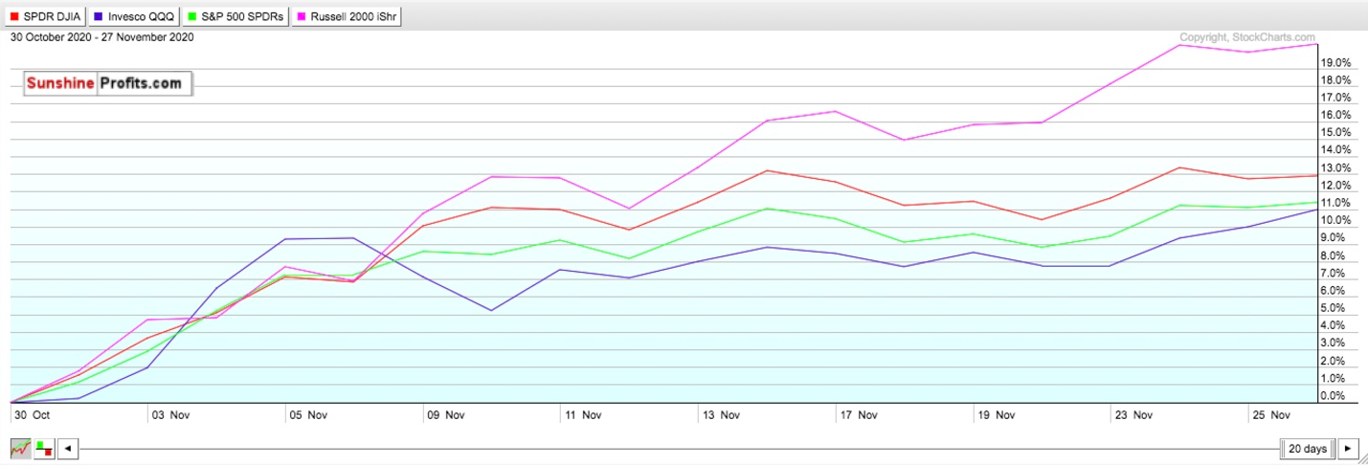Click the 25 Nov x-axis label
Screen dimensions: 1368x465
[x=1271, y=415]
